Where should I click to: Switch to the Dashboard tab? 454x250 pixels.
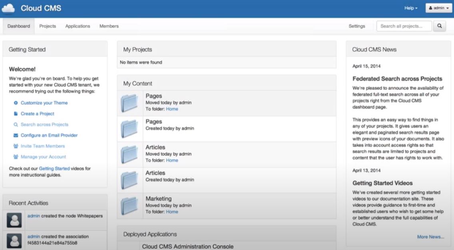click(19, 26)
